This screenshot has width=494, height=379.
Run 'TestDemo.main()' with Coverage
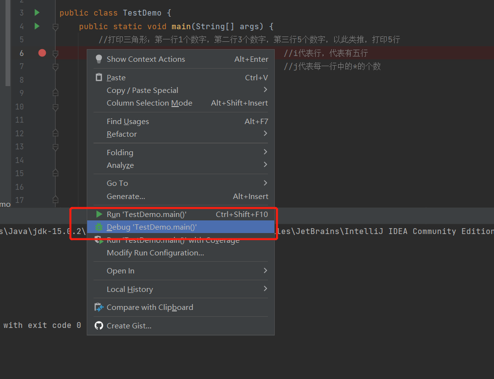[181, 240]
